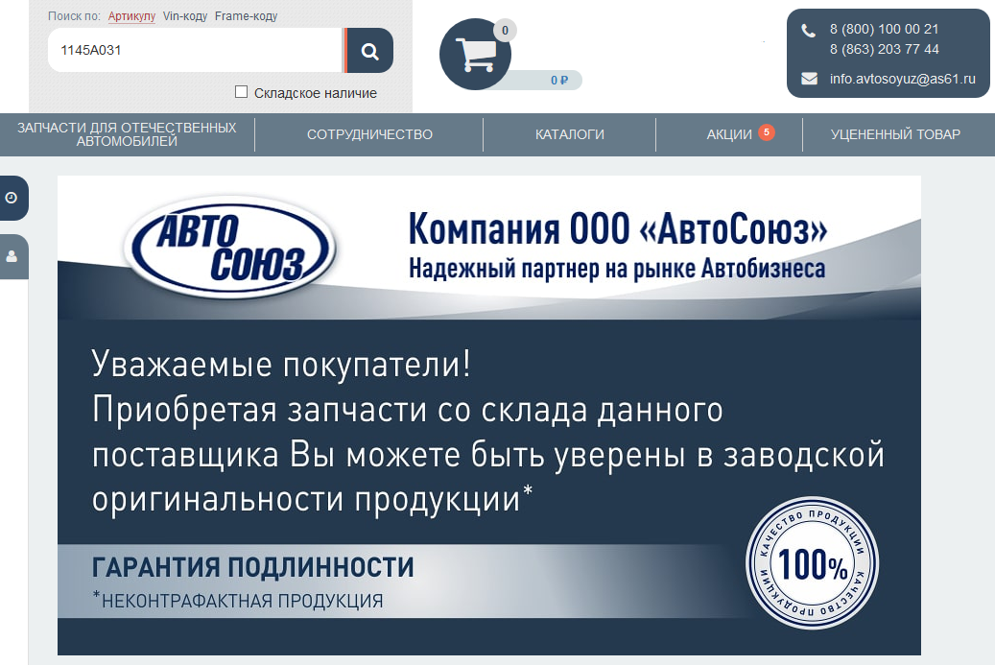Click the info.avtosoyuz@as61.ru email link

tap(902, 79)
